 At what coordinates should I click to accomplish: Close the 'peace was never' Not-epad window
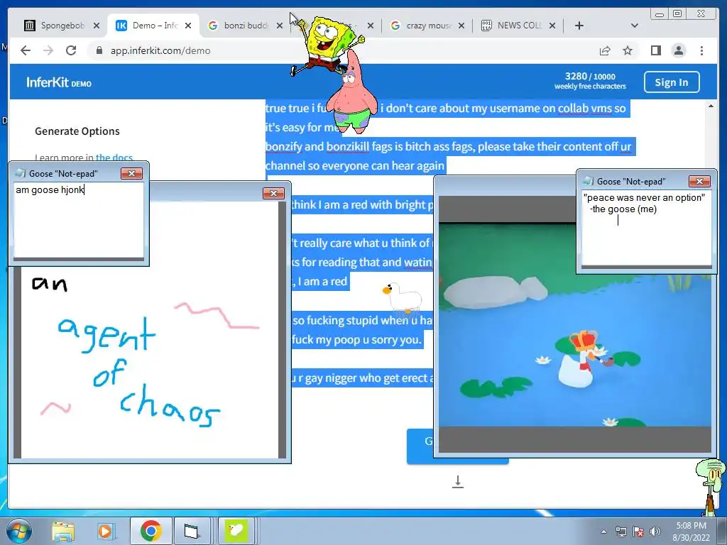point(699,181)
